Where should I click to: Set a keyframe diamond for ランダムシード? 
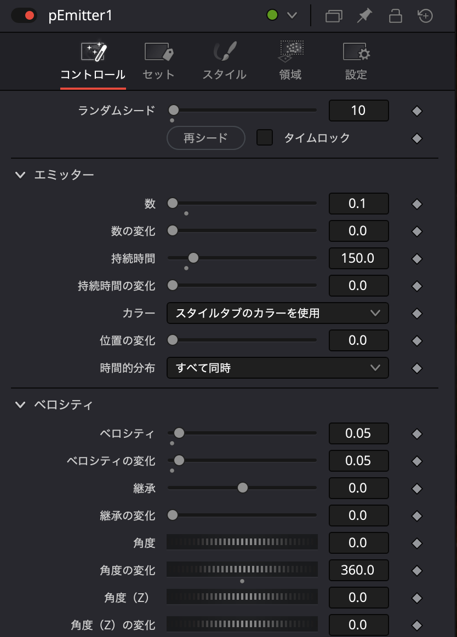point(417,111)
